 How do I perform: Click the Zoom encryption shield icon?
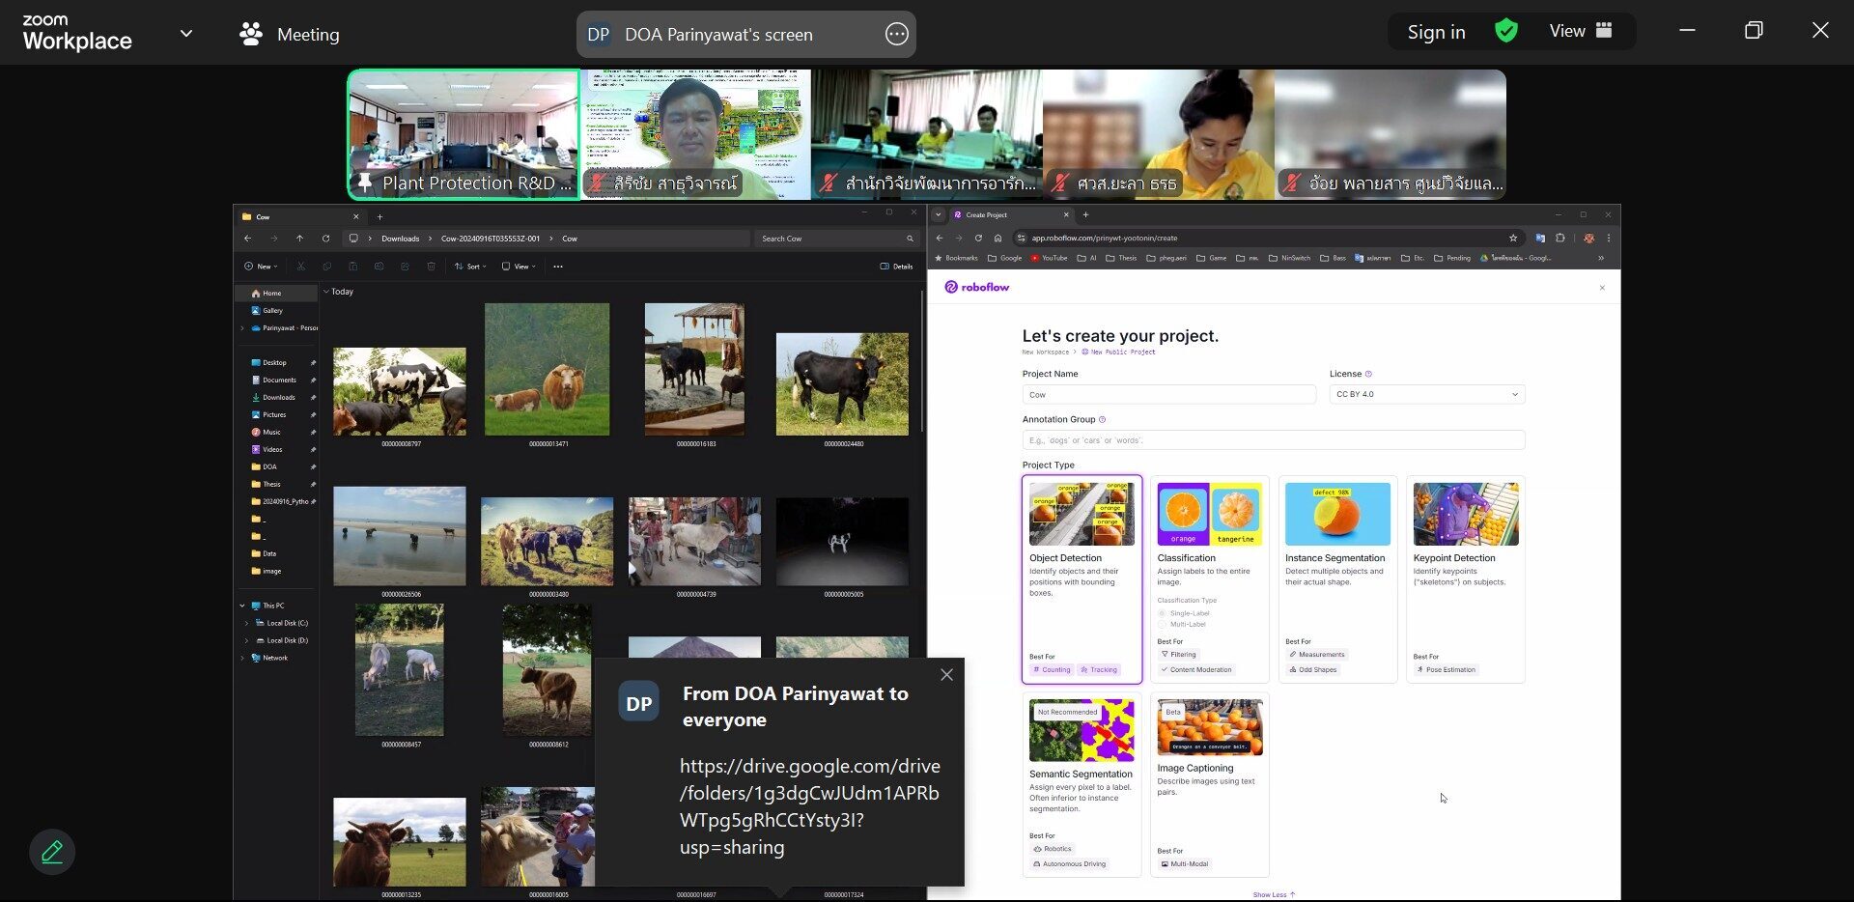(x=1505, y=31)
